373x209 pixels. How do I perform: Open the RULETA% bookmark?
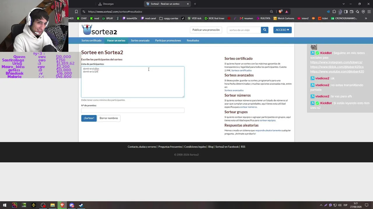coord(263,18)
